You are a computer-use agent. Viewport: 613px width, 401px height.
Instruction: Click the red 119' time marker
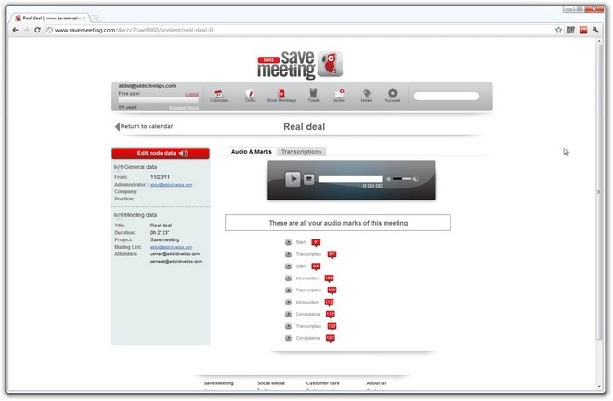coord(330,315)
